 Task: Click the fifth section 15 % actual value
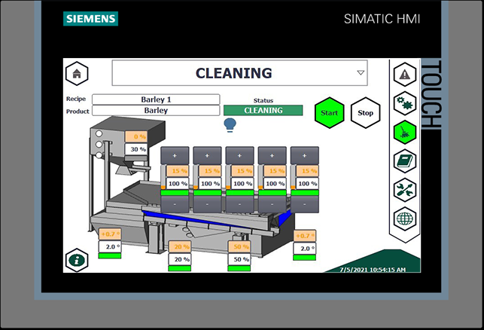tap(307, 171)
